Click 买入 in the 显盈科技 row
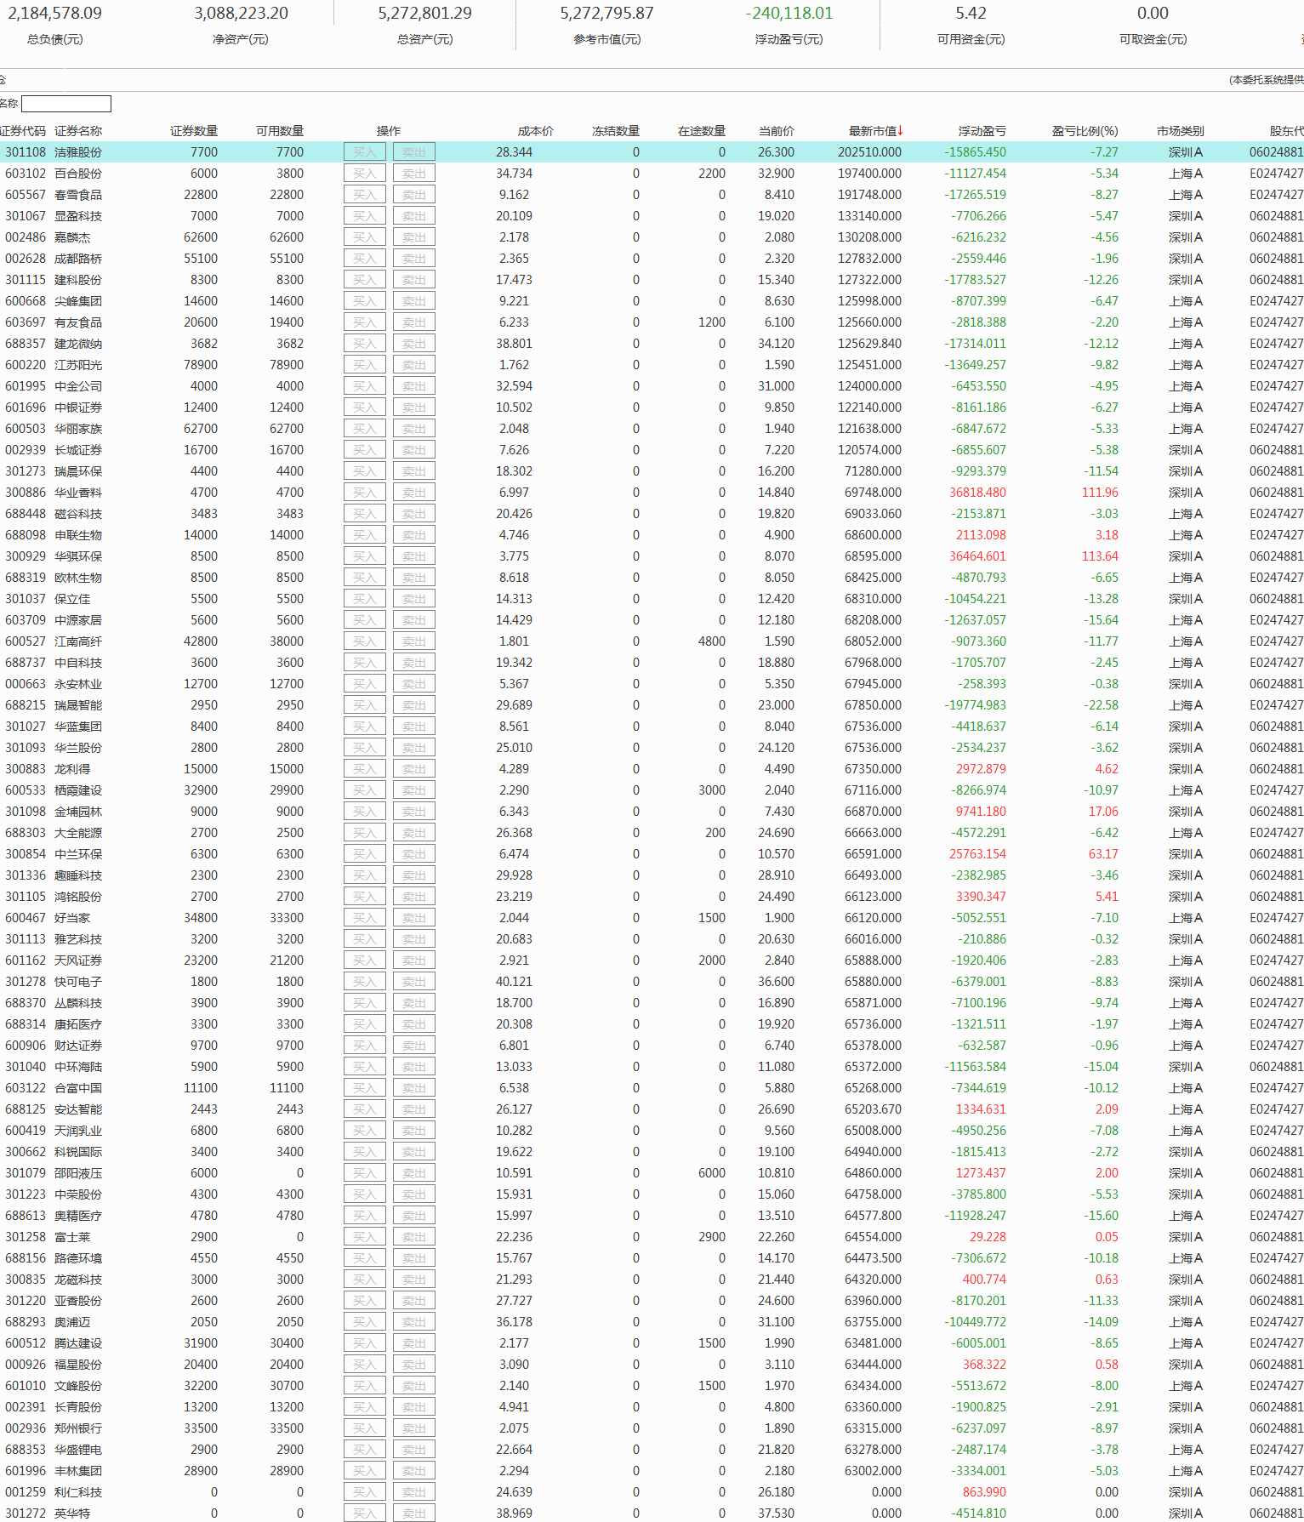Image resolution: width=1304 pixels, height=1522 pixels. pyautogui.click(x=365, y=216)
